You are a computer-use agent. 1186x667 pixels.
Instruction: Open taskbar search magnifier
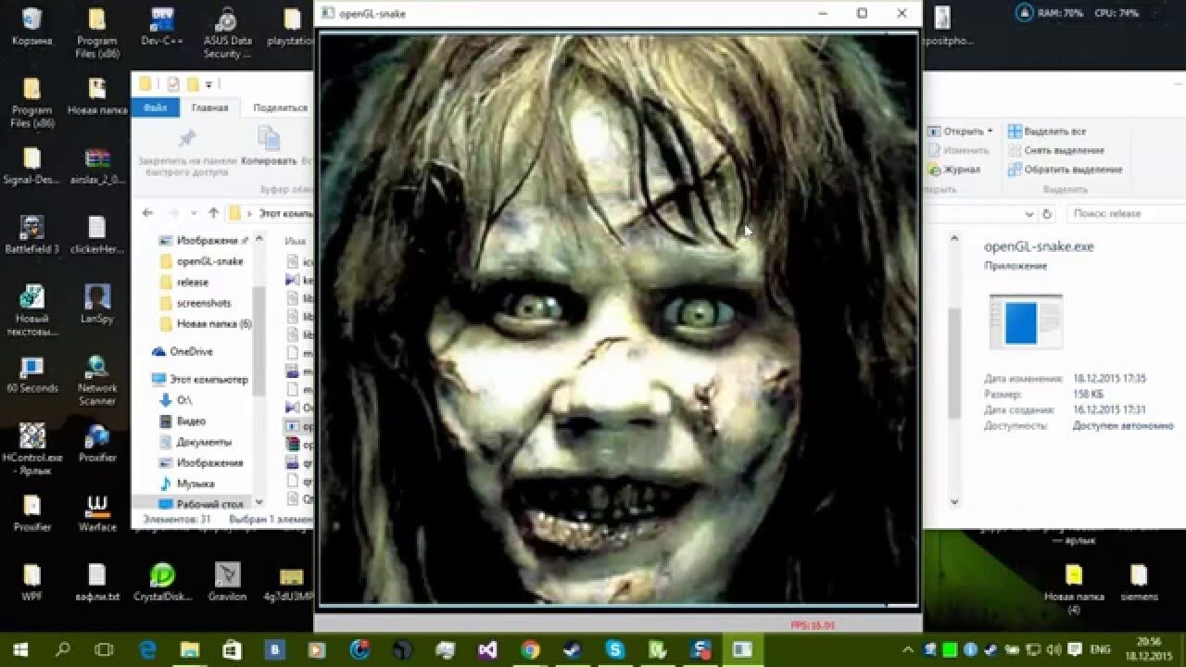63,649
